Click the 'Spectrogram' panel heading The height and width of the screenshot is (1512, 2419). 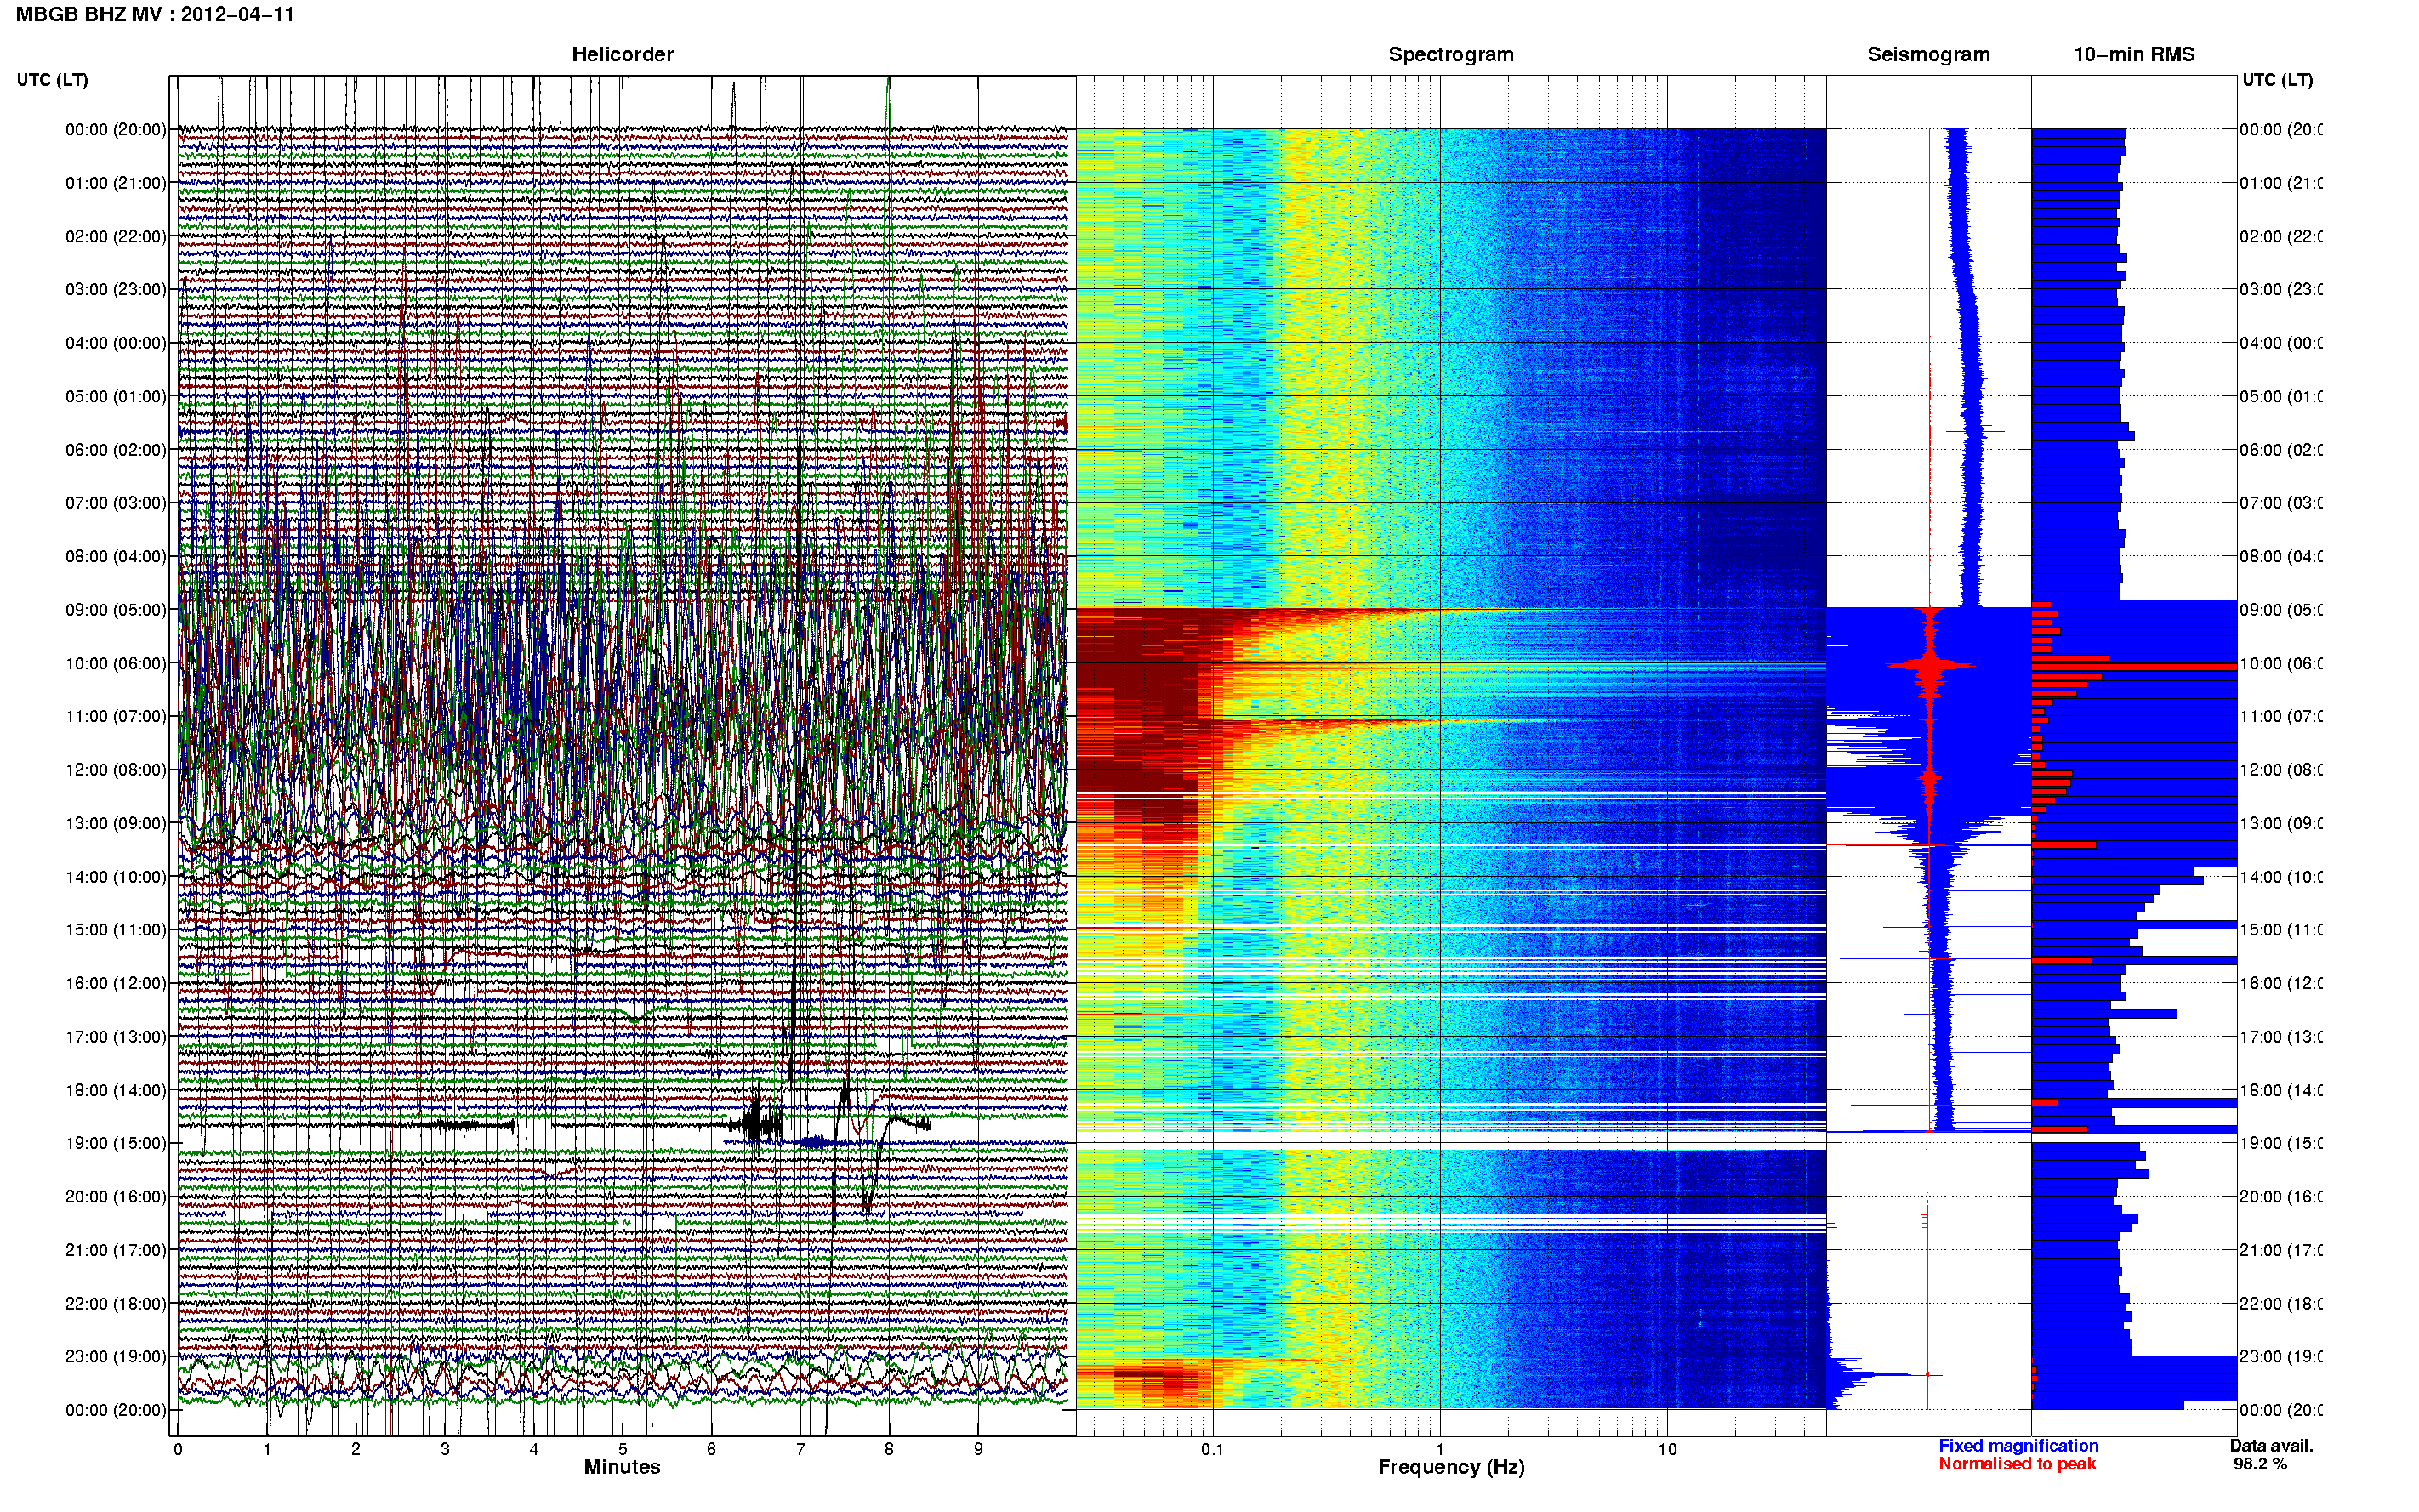1451,55
